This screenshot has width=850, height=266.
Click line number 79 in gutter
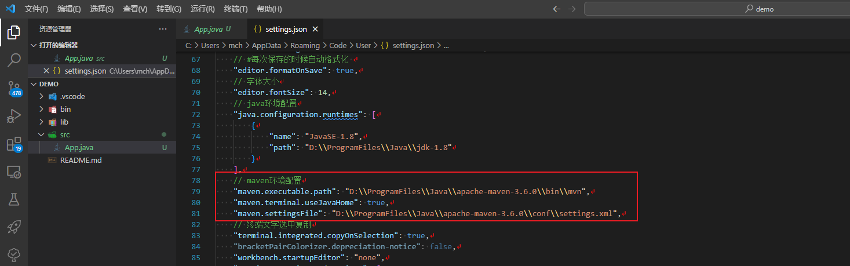point(196,191)
